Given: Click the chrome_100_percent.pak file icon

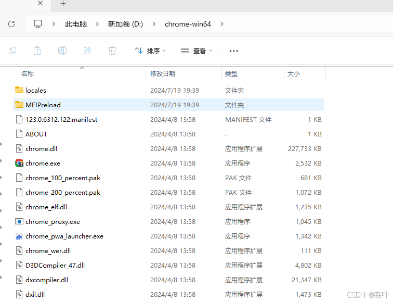Looking at the screenshot, I should pyautogui.click(x=19, y=178).
